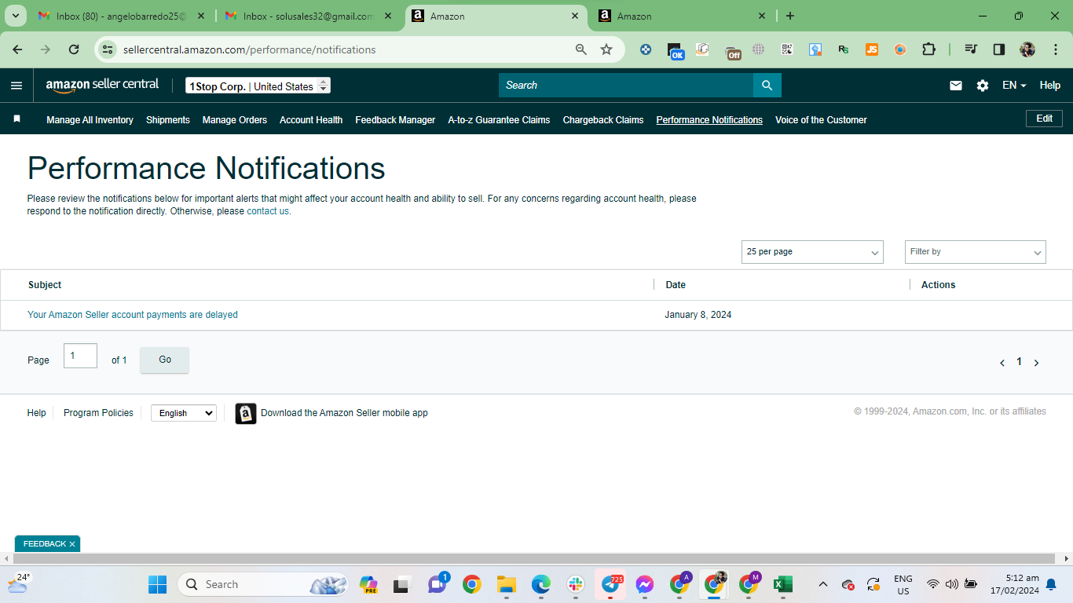Click the contact us link

(268, 211)
